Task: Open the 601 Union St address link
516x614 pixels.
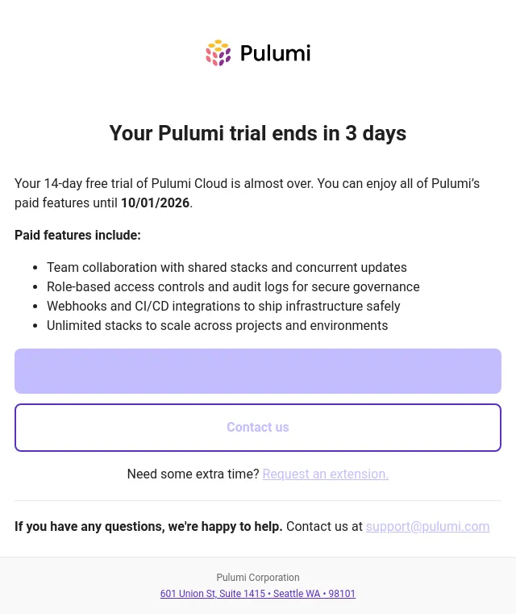Action: click(x=258, y=594)
